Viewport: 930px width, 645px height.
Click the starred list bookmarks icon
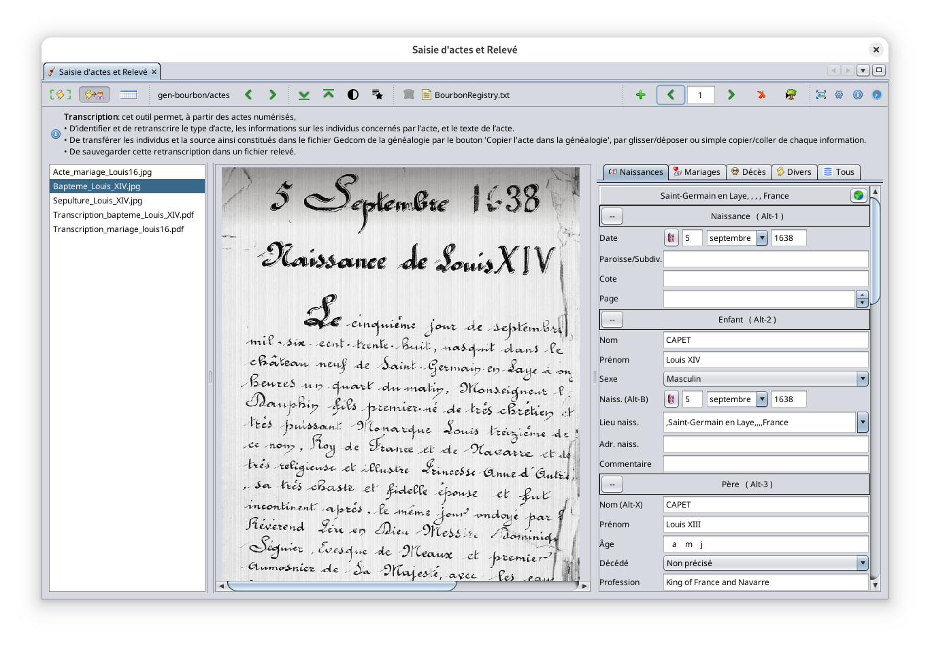pos(378,95)
